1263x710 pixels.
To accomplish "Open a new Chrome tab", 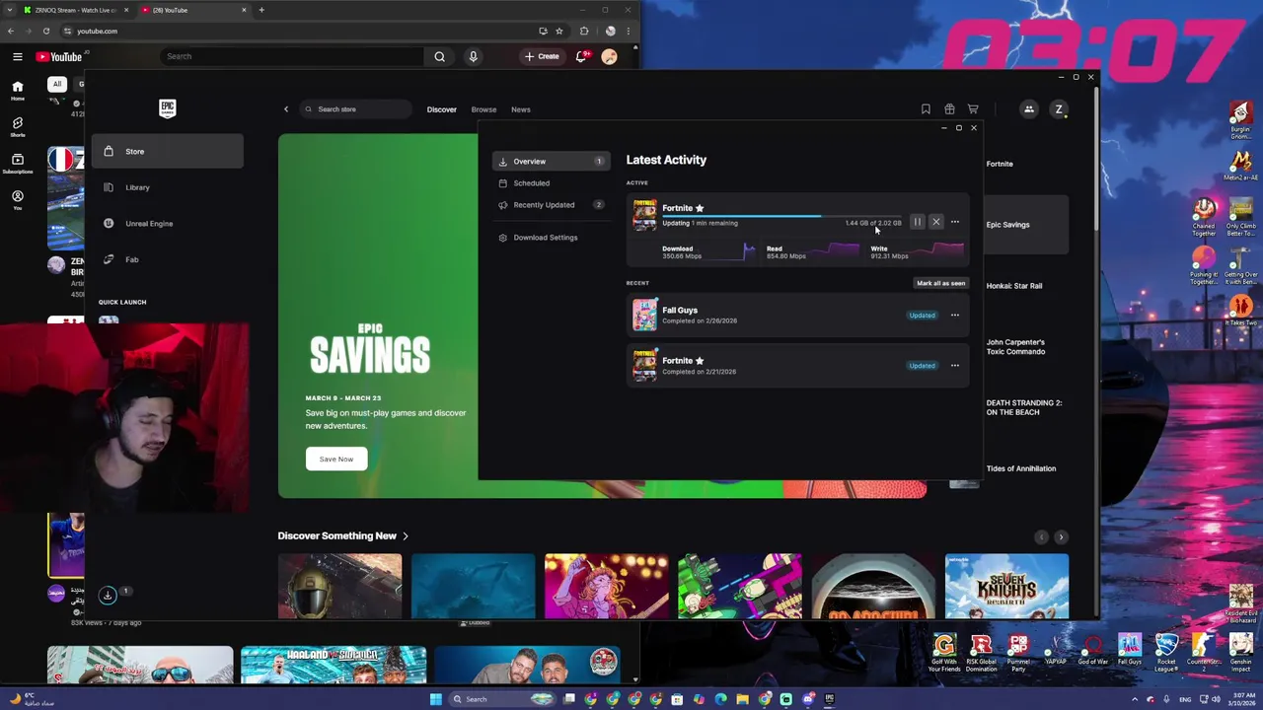I will (261, 10).
